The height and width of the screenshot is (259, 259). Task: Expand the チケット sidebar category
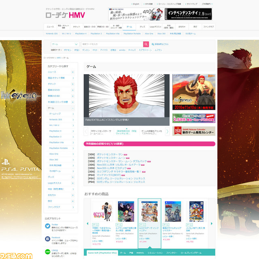(73, 84)
